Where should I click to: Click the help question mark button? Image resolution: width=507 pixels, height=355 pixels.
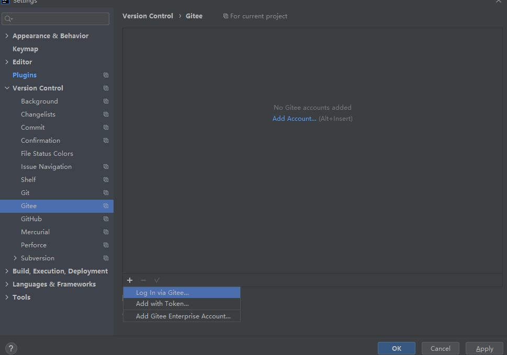pos(11,349)
